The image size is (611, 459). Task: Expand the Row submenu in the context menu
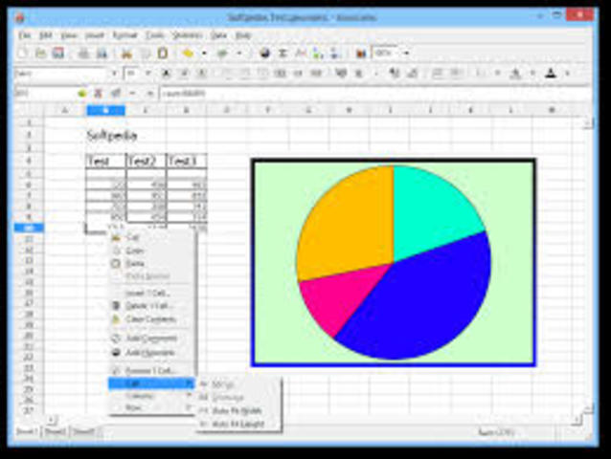(x=152, y=407)
